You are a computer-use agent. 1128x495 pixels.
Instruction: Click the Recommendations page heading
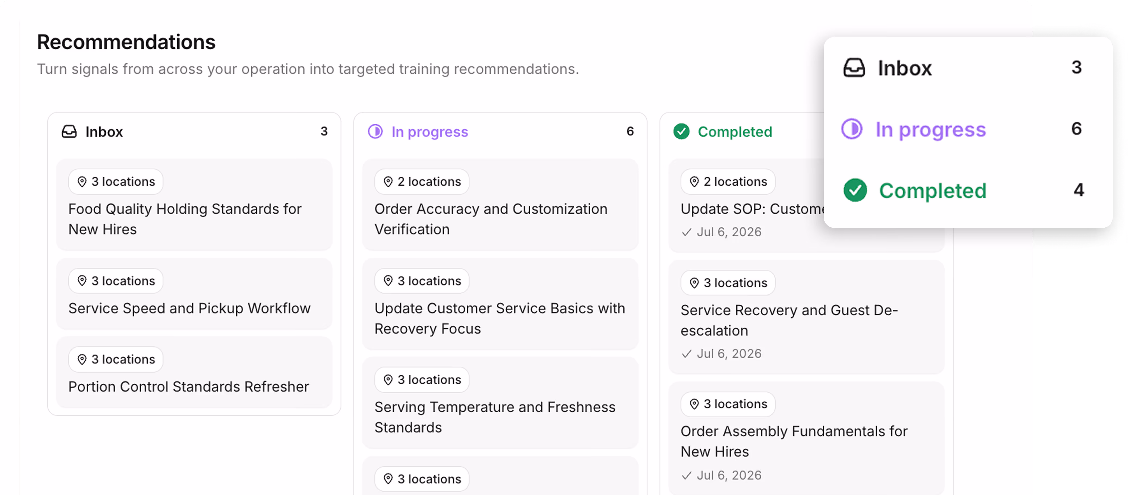tap(126, 42)
